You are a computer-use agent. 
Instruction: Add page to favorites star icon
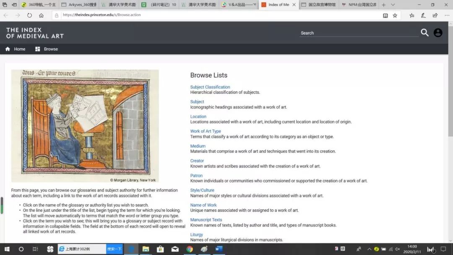395,16
